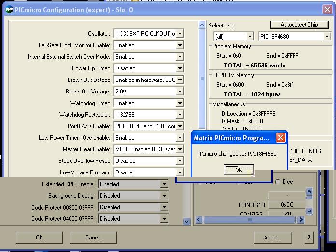Open the Brown Out Detect dropdown
Screen dimensions: 336x252
(x=180, y=80)
